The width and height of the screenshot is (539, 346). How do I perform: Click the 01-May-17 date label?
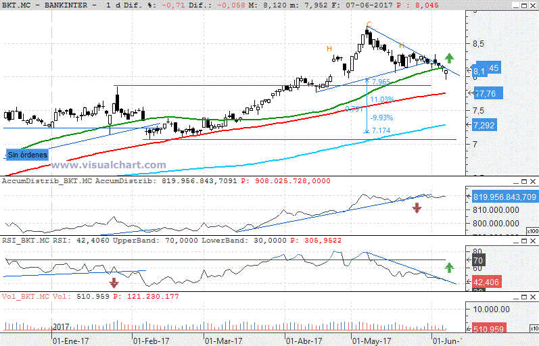[371, 341]
